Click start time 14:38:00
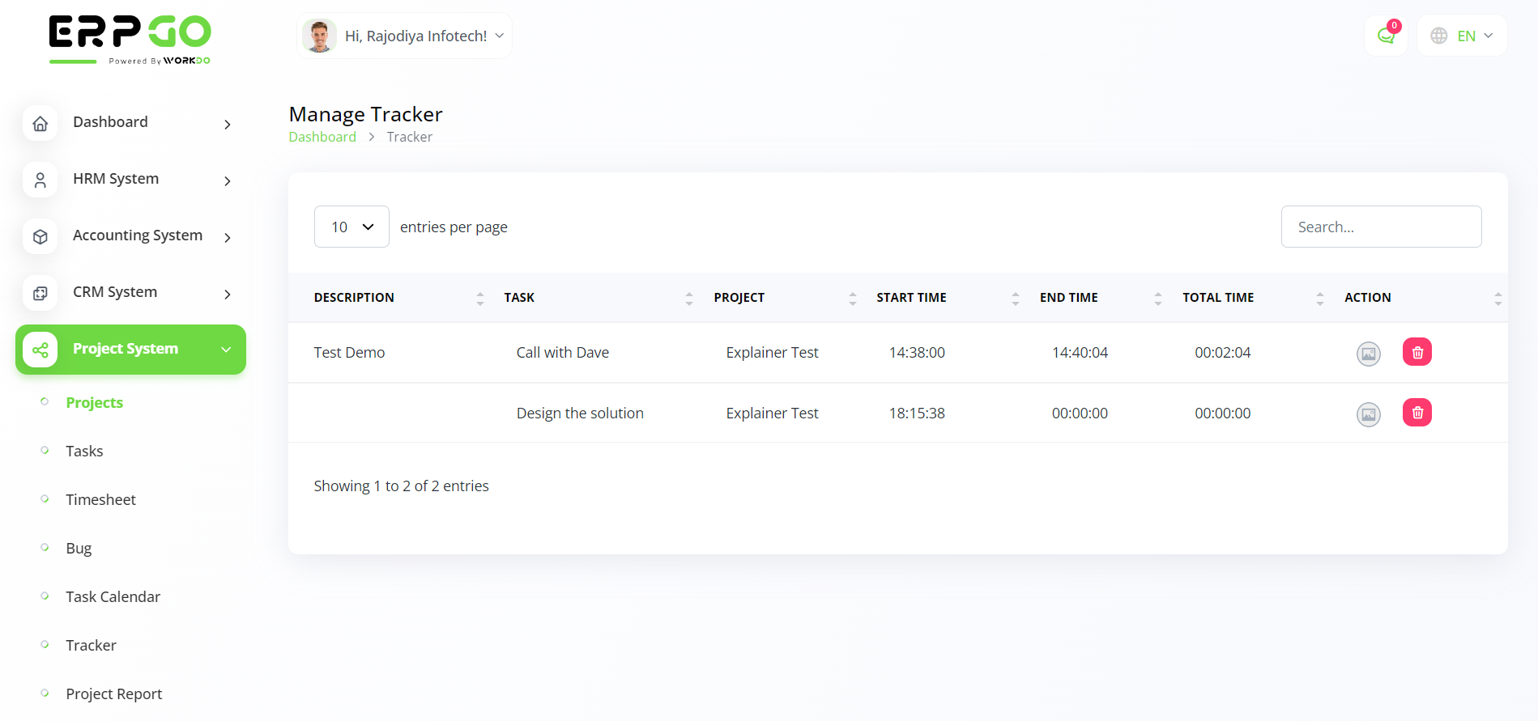Viewport: 1538px width, 721px height. click(917, 352)
